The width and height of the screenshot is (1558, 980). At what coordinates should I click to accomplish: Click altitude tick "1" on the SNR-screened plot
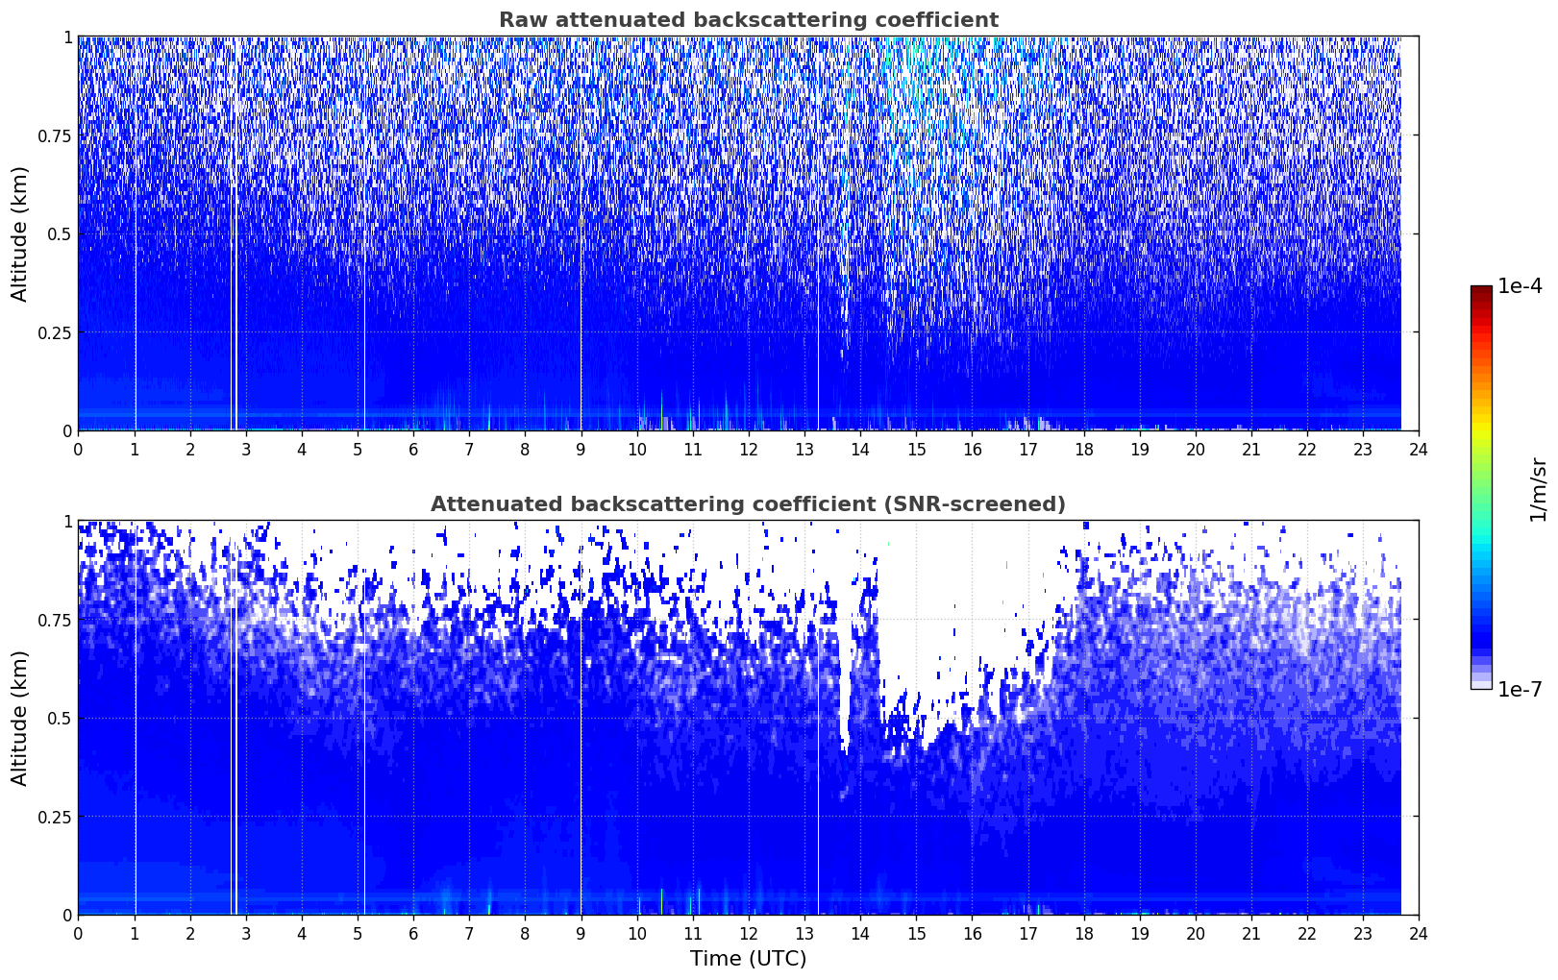tap(67, 521)
